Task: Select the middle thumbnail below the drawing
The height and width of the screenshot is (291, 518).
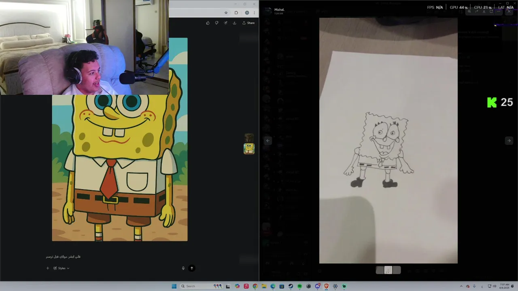Action: (x=388, y=270)
